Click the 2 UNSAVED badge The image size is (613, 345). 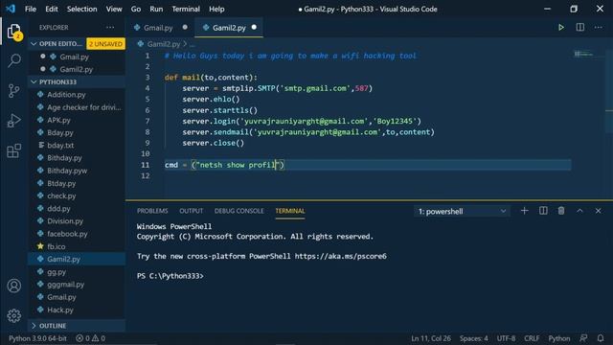tap(105, 44)
